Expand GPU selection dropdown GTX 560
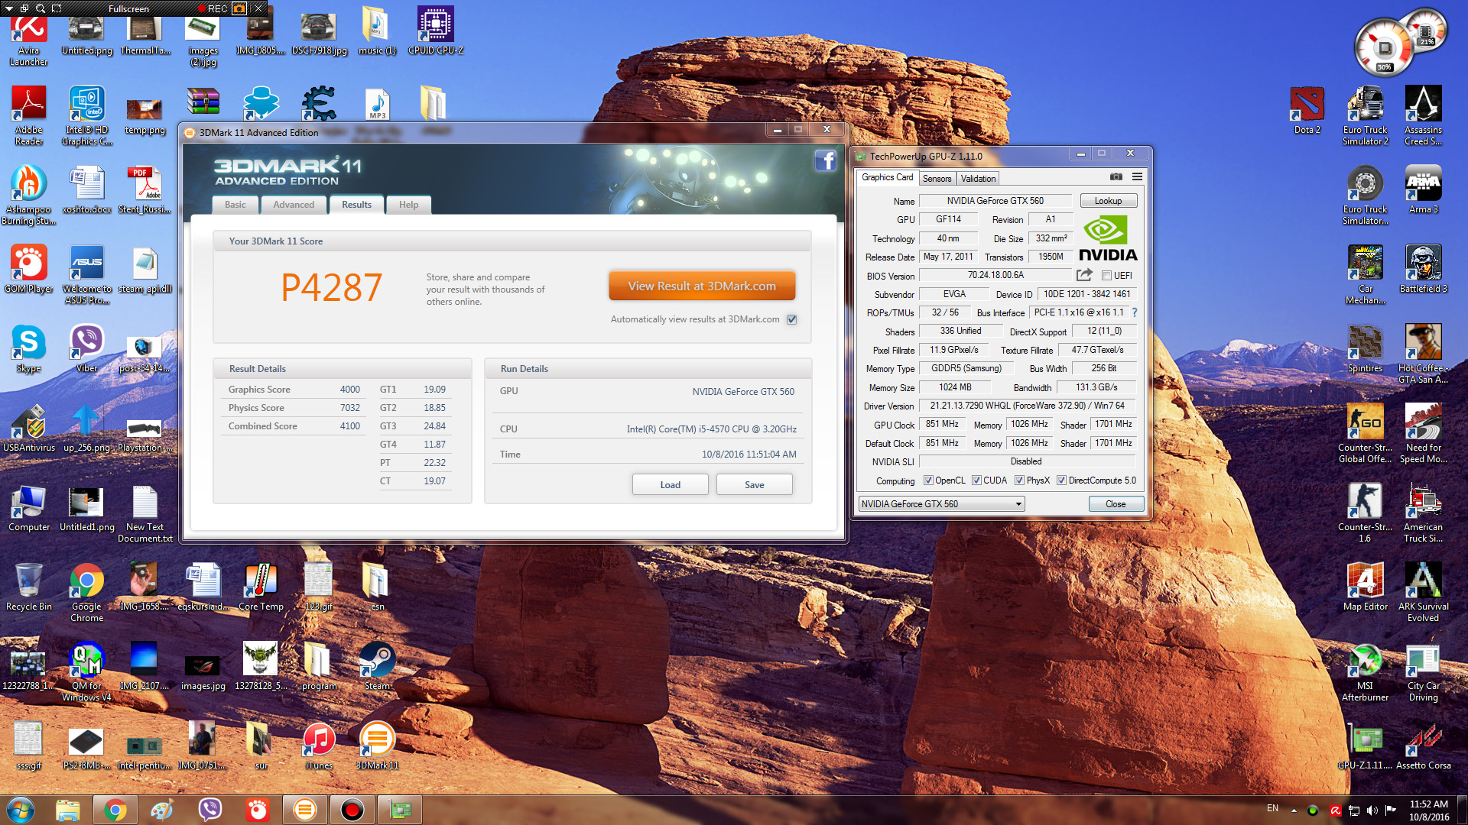 1018,504
